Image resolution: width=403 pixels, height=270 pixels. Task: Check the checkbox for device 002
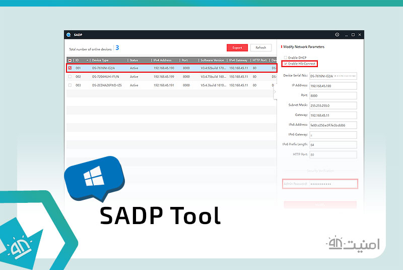70,76
